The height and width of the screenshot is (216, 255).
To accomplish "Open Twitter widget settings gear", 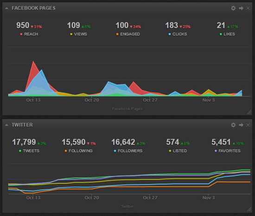I will (233, 125).
